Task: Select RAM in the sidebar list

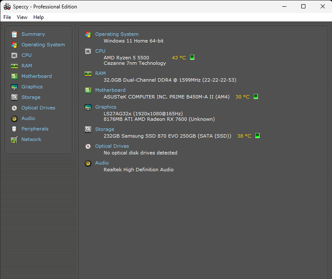Action: click(27, 66)
